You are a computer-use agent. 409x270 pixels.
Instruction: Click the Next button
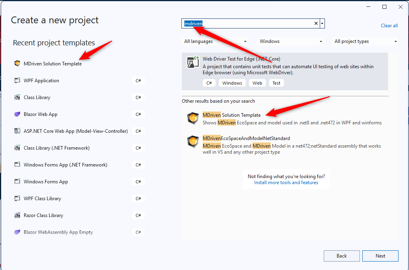click(x=380, y=256)
